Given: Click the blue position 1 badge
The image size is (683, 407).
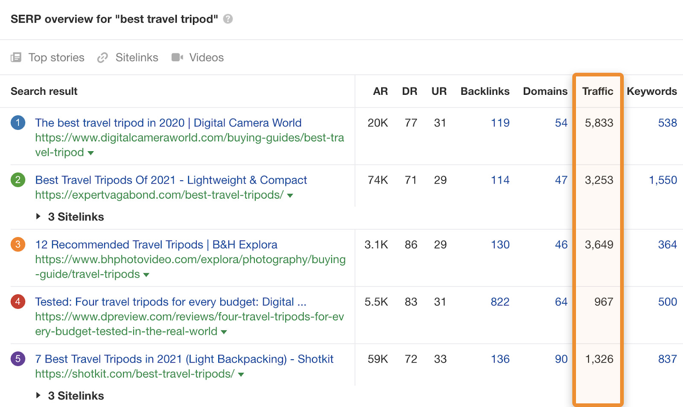Looking at the screenshot, I should (18, 123).
